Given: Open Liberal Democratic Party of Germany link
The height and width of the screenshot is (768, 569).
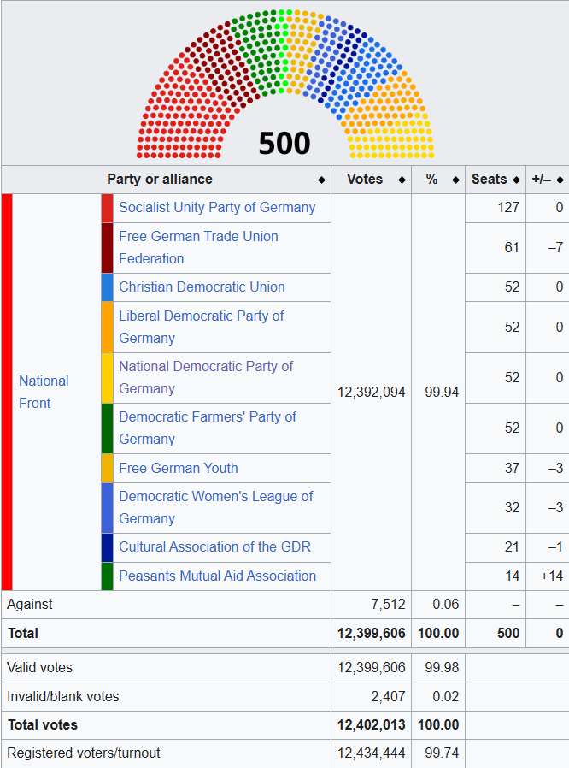Looking at the screenshot, I should [201, 327].
